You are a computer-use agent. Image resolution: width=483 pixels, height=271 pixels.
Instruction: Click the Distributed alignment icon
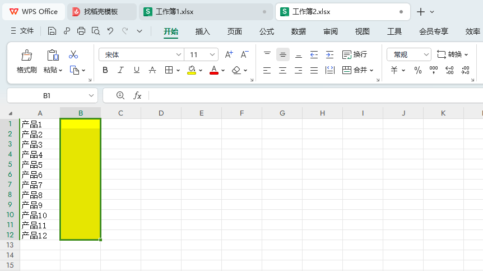[330, 70]
